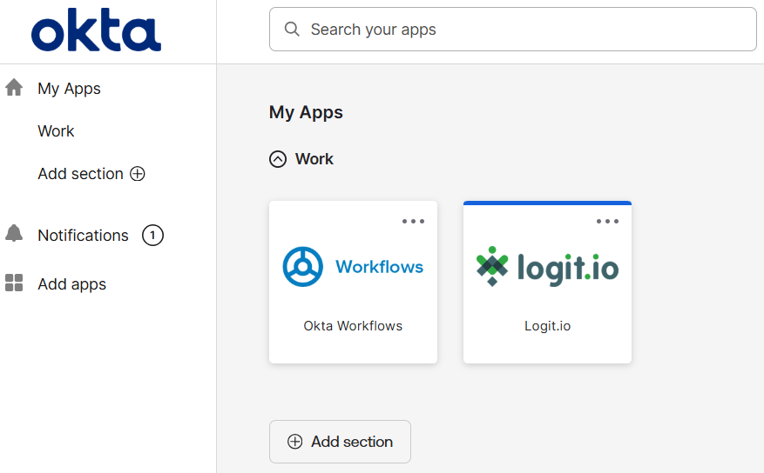Click the Search your apps field
764x473 pixels.
[523, 30]
